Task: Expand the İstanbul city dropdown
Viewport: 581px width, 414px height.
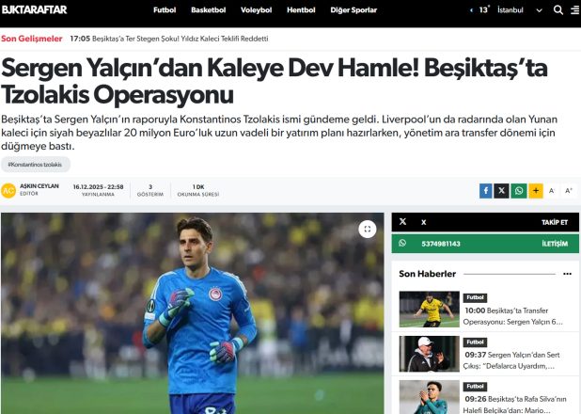Action: tap(539, 10)
